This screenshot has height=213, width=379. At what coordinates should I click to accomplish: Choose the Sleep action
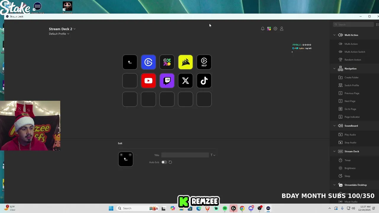tap(347, 176)
